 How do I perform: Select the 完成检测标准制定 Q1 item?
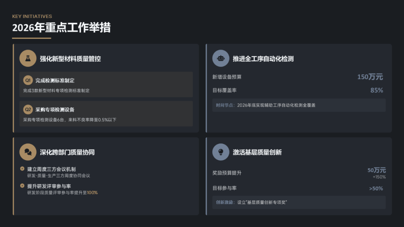[106, 85]
